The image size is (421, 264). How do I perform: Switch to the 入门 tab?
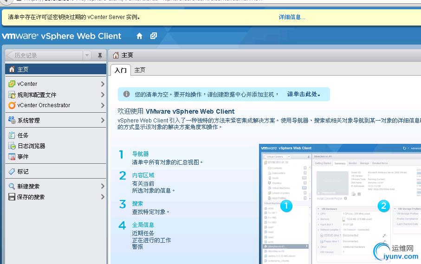(x=121, y=70)
